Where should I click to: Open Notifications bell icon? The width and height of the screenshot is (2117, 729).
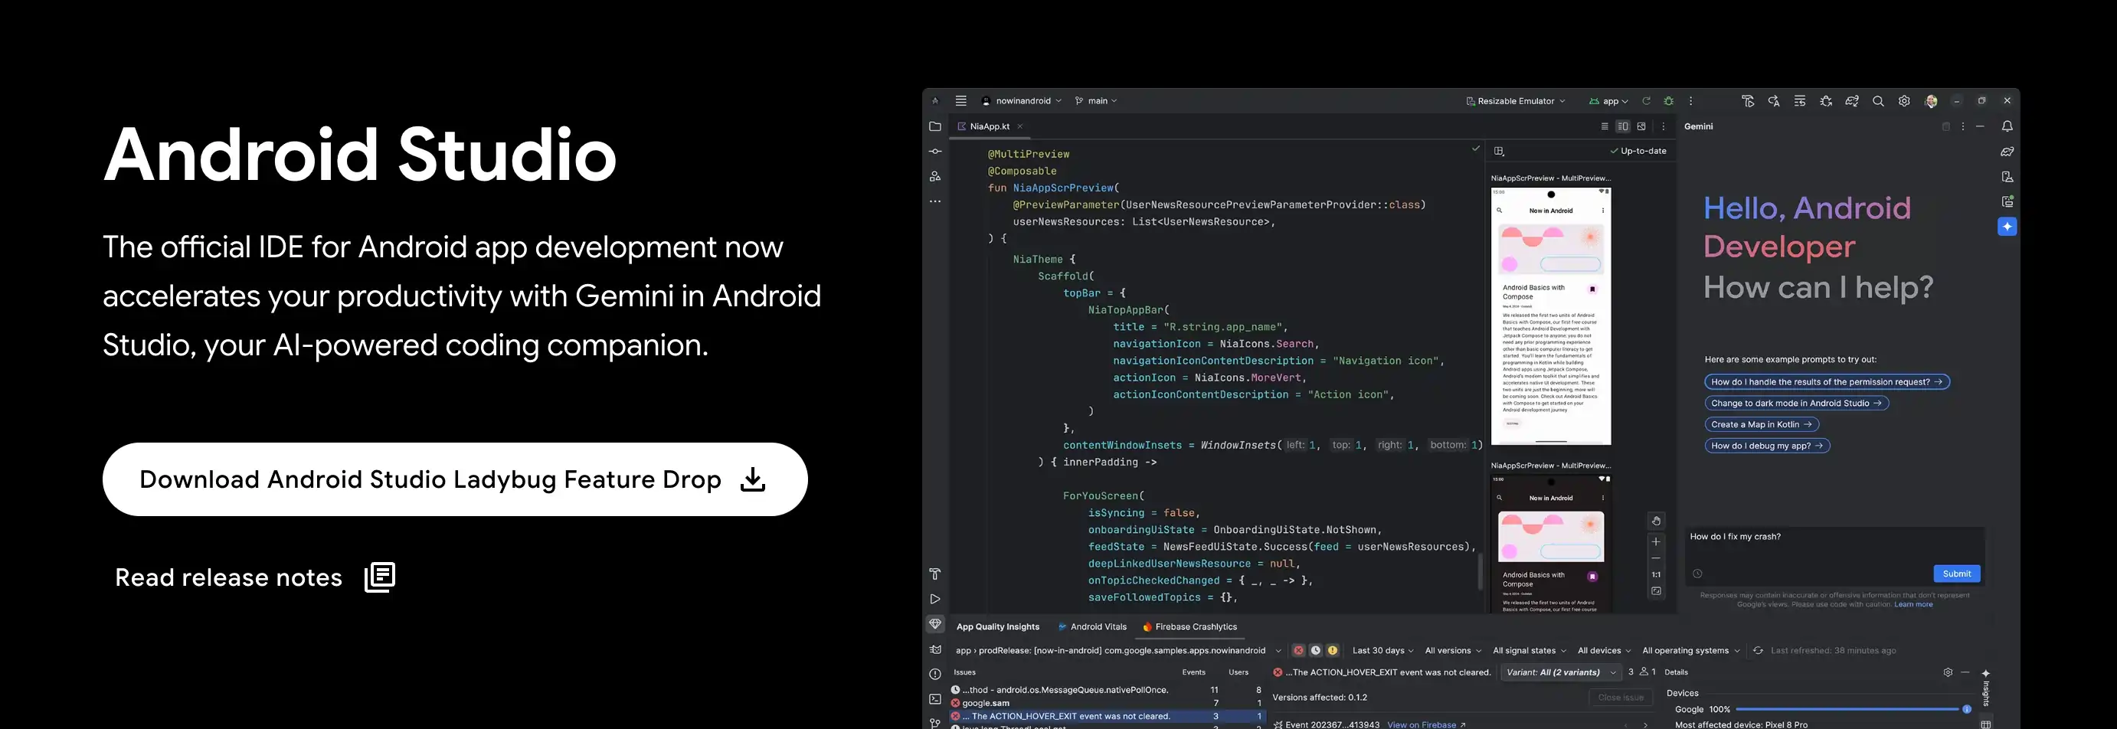tap(2007, 126)
